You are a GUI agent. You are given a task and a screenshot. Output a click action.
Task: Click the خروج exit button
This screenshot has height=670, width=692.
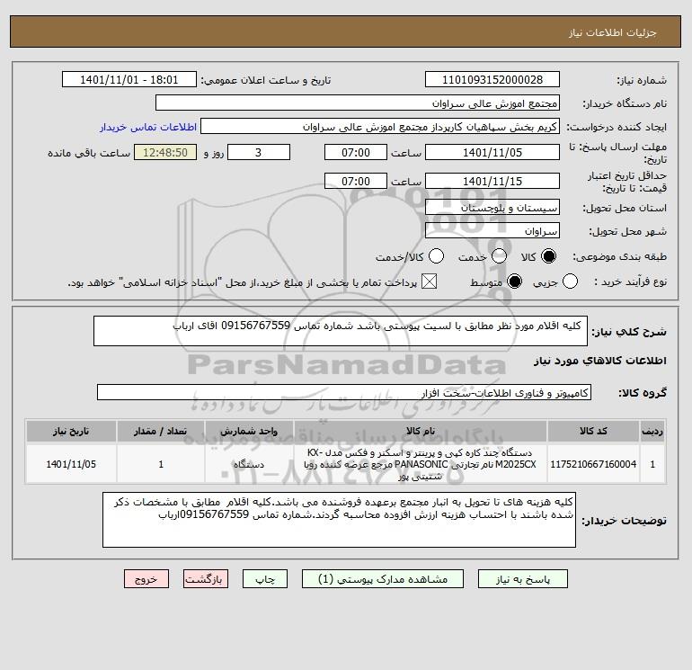click(x=146, y=579)
